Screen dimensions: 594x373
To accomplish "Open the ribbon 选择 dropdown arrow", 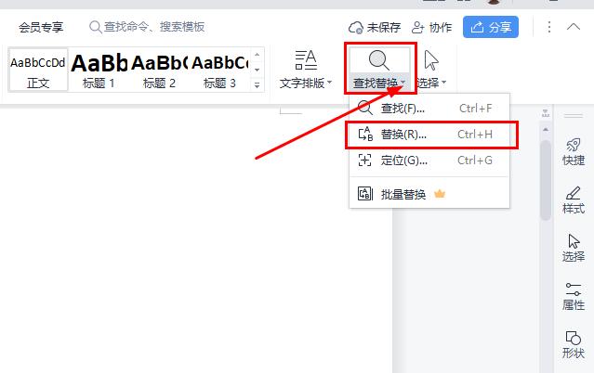I will click(x=444, y=83).
